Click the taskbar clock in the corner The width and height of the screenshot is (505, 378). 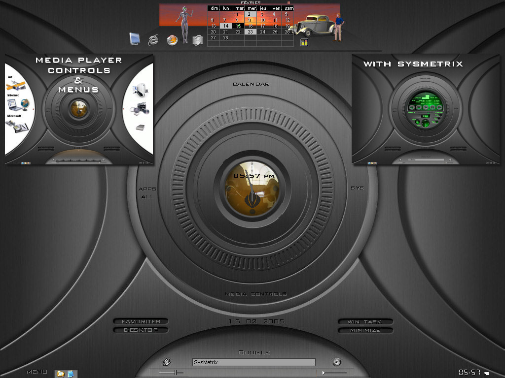(x=474, y=373)
